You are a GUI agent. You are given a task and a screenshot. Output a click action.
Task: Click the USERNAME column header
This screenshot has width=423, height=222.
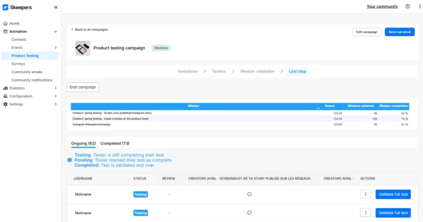pos(83,179)
